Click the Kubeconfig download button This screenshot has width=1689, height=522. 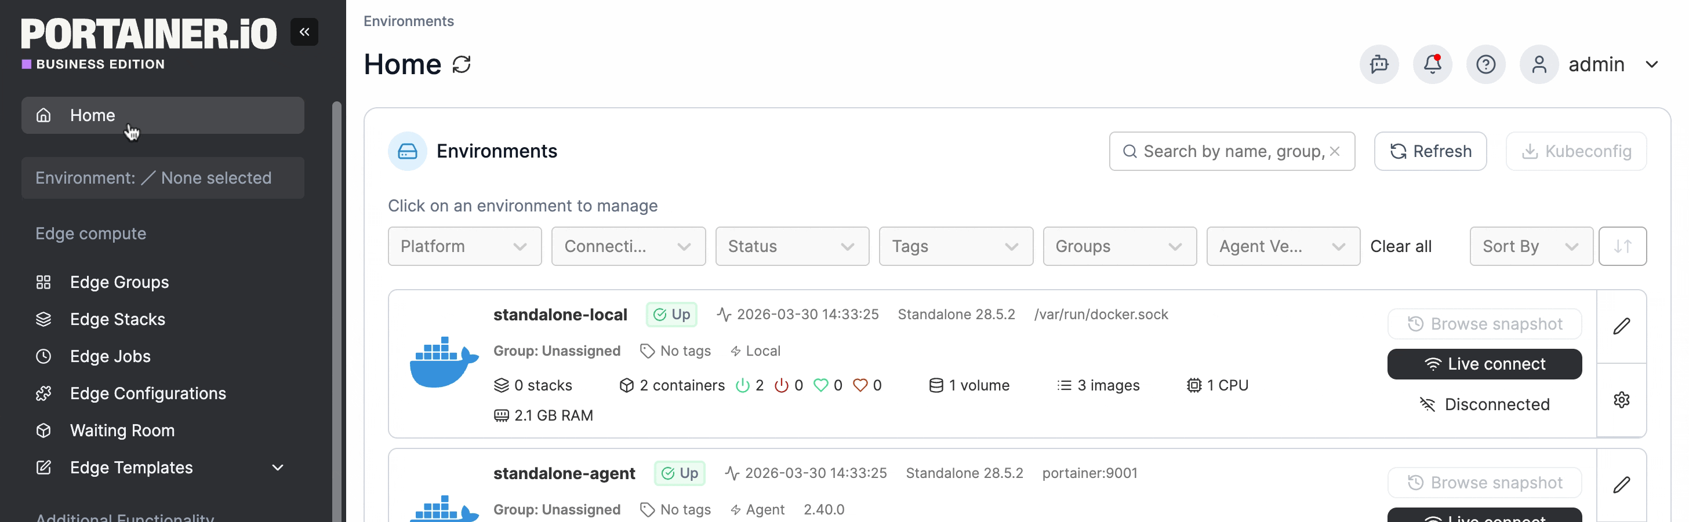(1575, 151)
